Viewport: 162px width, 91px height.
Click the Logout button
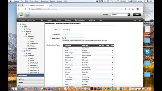coord(137,15)
